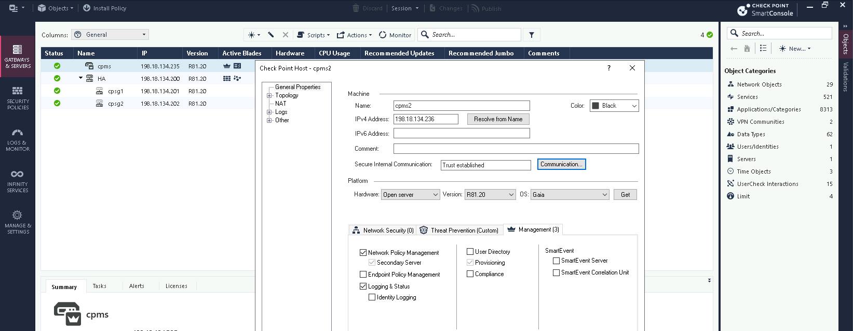
Task: Enable the SmartEvent Server checkbox
Action: [556, 261]
